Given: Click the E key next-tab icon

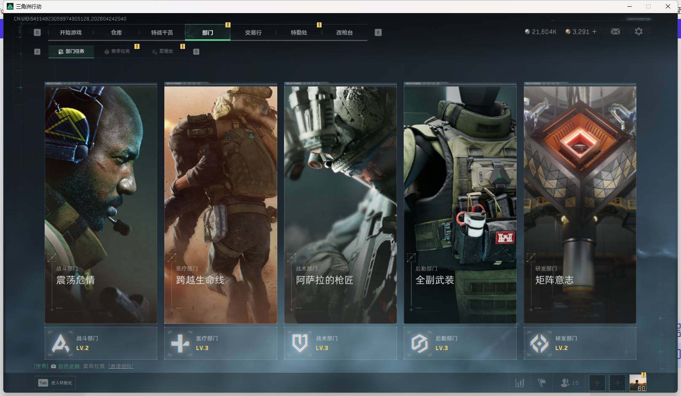Looking at the screenshot, I should (x=378, y=32).
